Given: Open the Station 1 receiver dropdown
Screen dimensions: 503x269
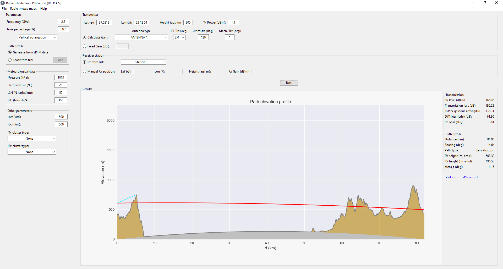Looking at the screenshot, I should click(144, 62).
